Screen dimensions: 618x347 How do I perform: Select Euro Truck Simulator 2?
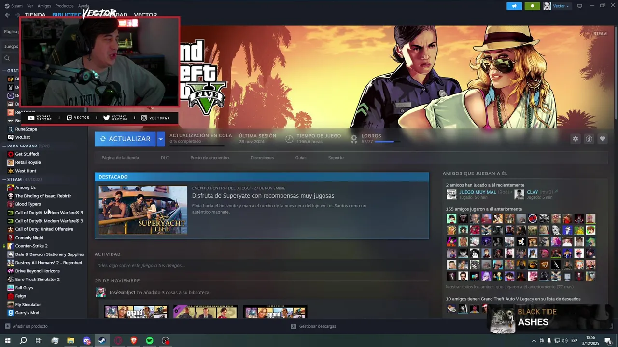click(x=38, y=280)
